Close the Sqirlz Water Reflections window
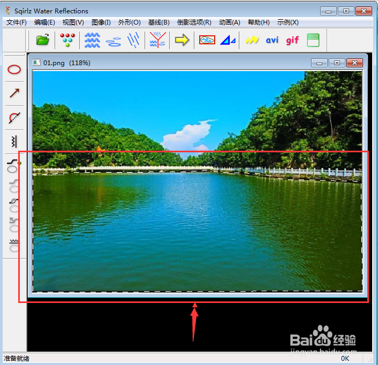This screenshot has height=365, width=378. [364, 11]
